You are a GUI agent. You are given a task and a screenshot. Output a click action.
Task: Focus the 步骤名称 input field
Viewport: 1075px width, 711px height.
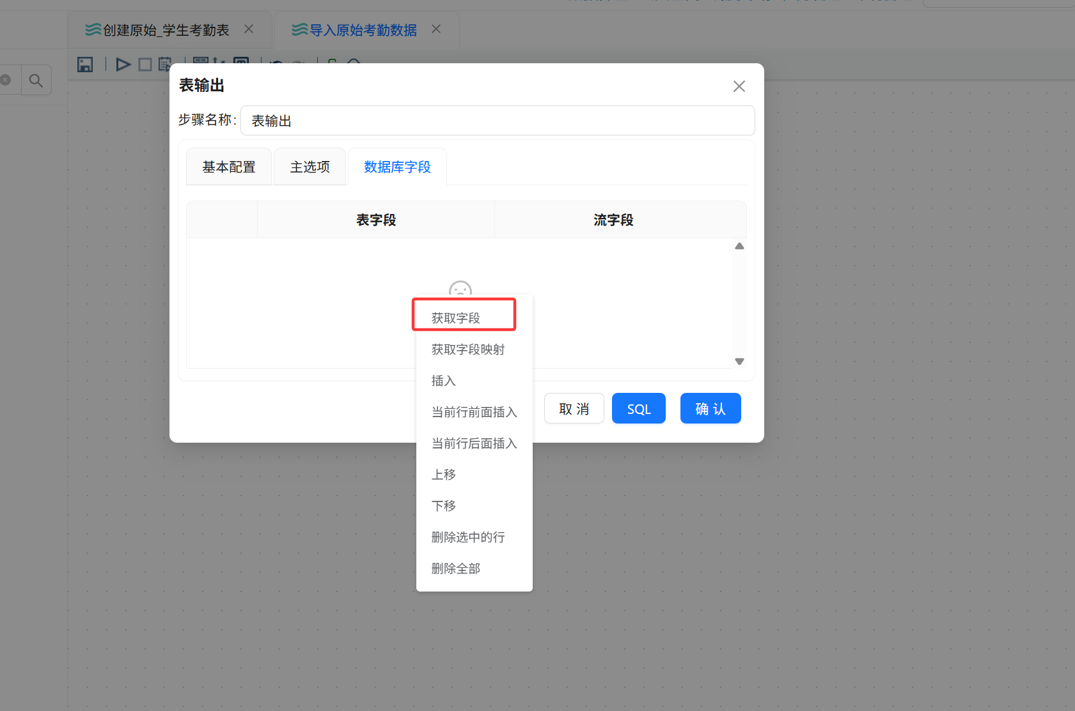click(498, 121)
